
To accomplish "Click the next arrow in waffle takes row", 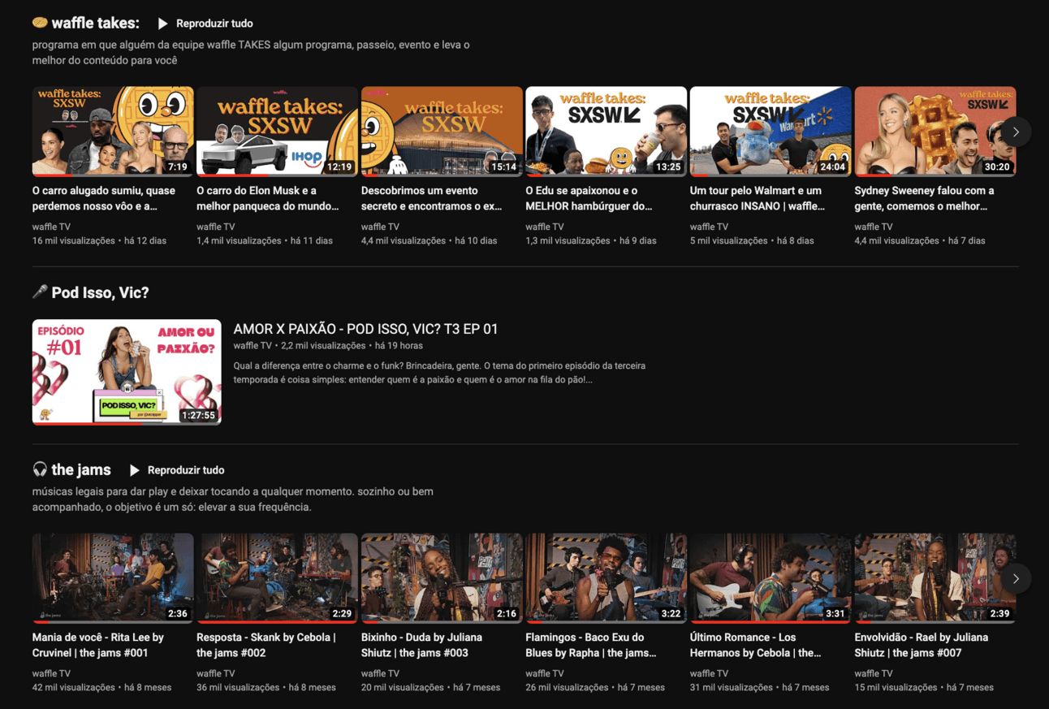I will pos(1016,132).
